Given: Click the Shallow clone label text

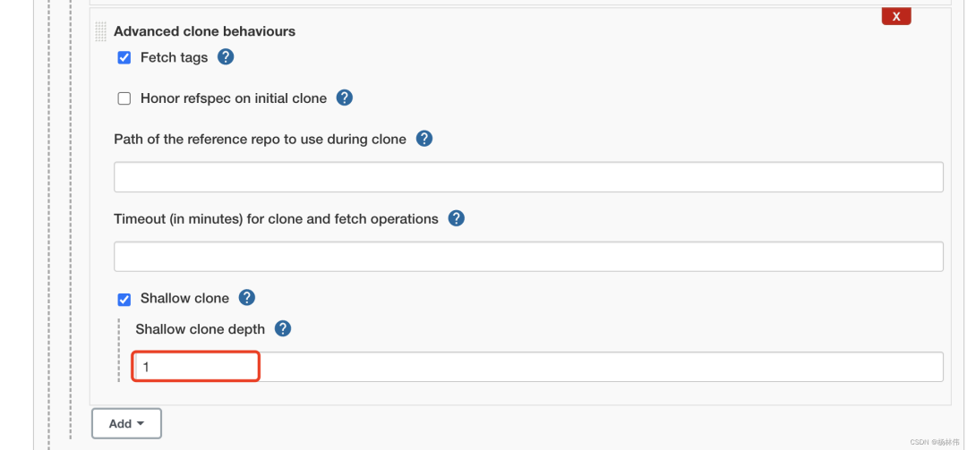Looking at the screenshot, I should pyautogui.click(x=184, y=298).
